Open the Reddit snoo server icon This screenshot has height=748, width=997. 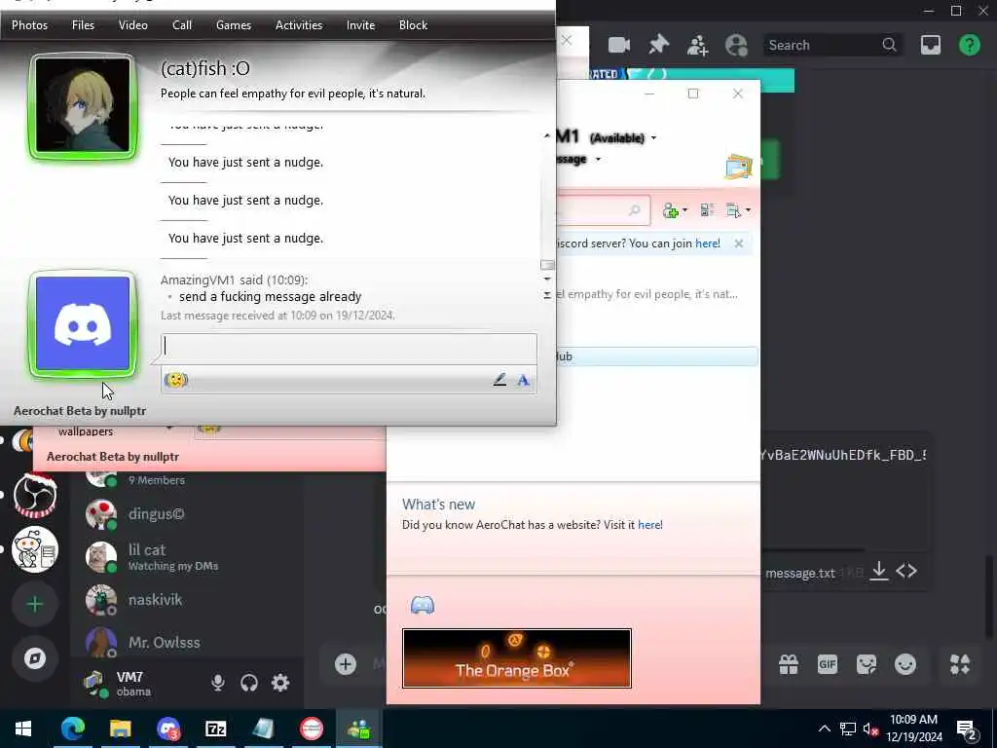tap(35, 549)
